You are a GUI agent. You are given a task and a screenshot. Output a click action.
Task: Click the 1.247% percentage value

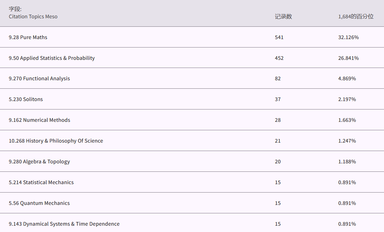coord(347,141)
